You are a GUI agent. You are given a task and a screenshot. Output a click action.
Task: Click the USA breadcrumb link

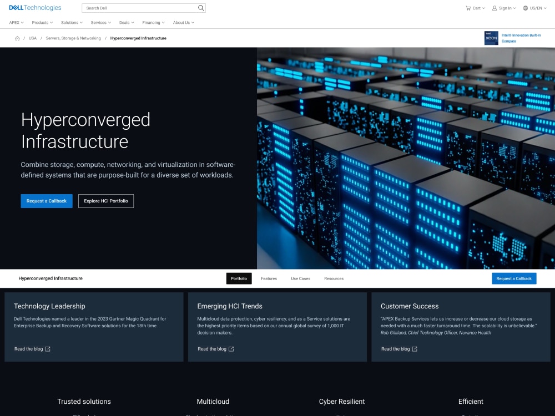(33, 38)
